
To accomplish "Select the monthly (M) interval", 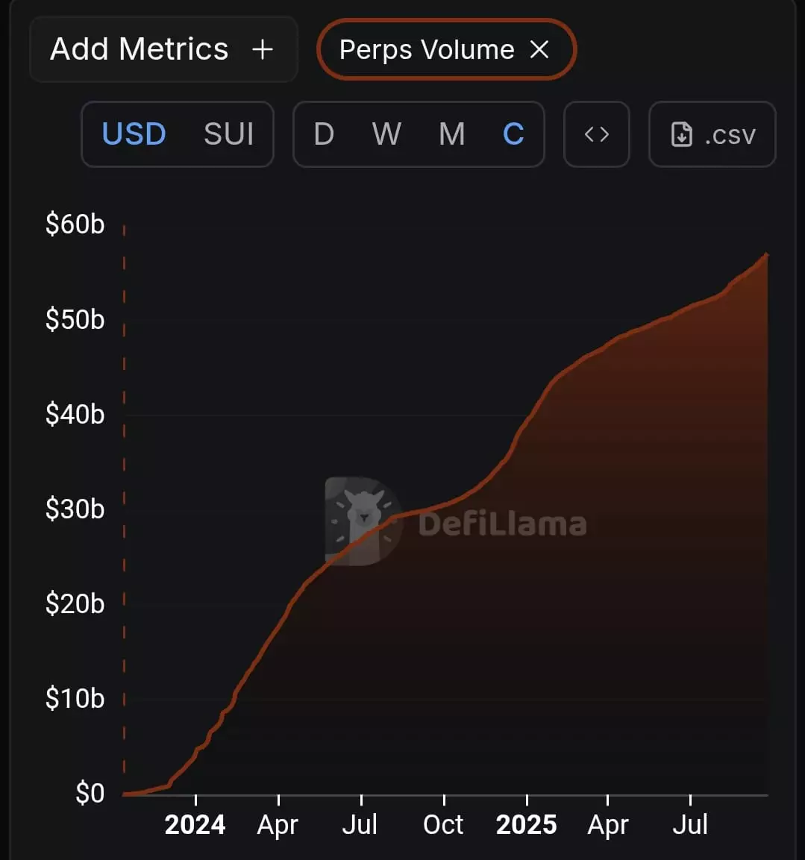I will point(452,134).
